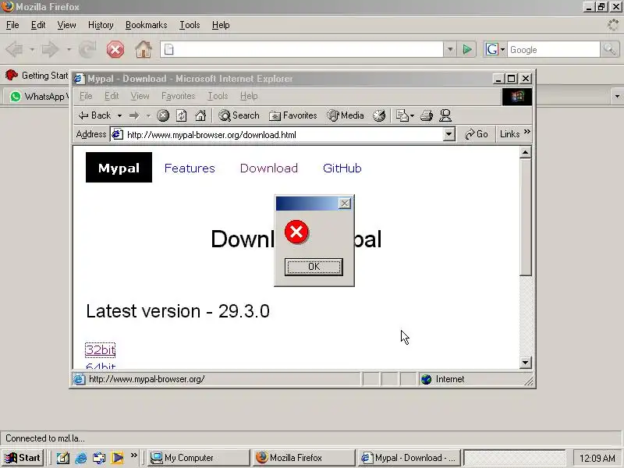
Task: Click Internet Explorer Home icon
Action: point(200,115)
